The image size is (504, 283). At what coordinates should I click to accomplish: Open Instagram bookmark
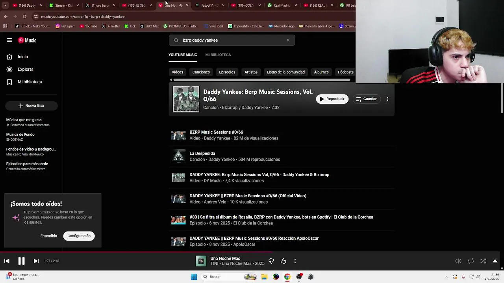(x=65, y=26)
